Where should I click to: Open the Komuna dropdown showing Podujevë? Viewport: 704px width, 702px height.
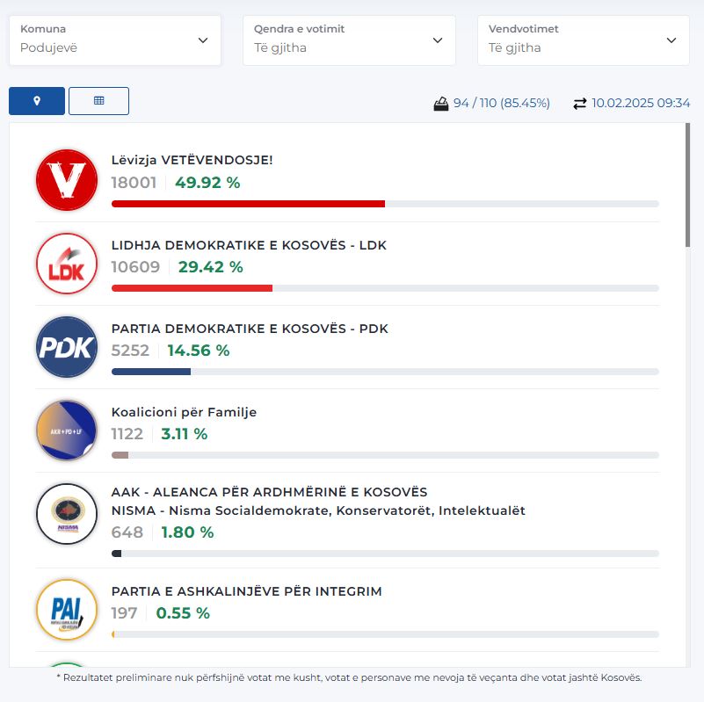click(x=115, y=40)
